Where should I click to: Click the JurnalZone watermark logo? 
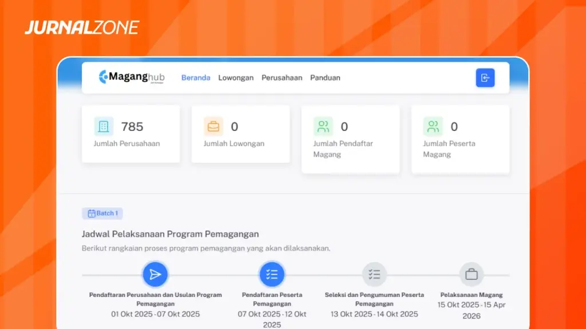pyautogui.click(x=82, y=26)
